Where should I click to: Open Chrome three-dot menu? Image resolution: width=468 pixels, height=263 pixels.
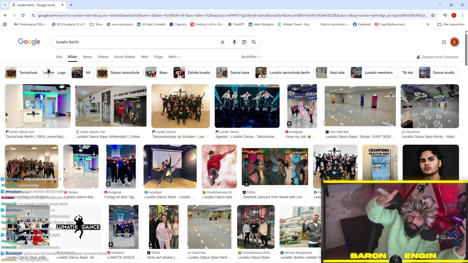(x=463, y=15)
